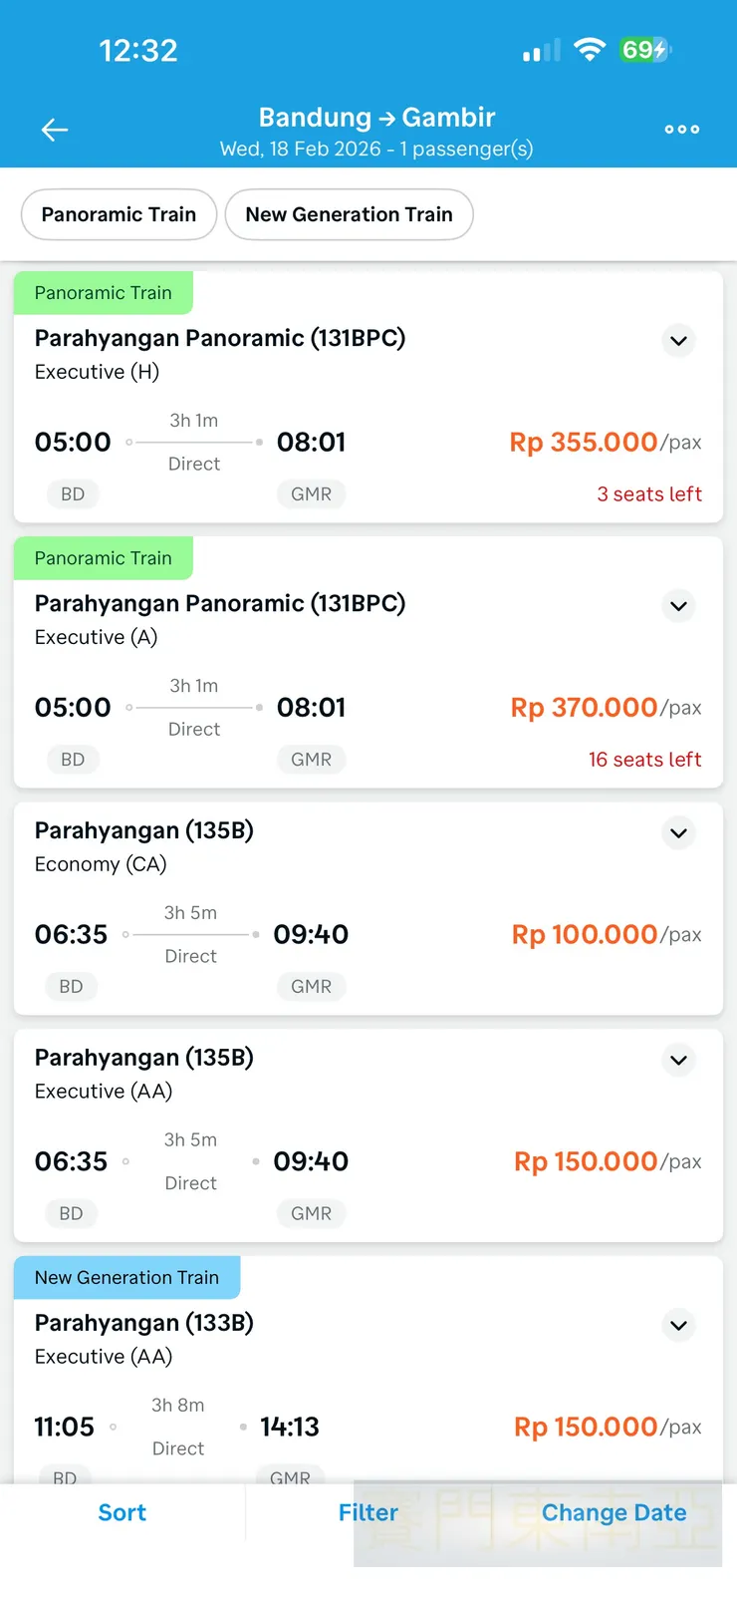The height and width of the screenshot is (1599, 737).
Task: Expand Parahyangan (135B) Economy (CA) details
Action: (678, 833)
